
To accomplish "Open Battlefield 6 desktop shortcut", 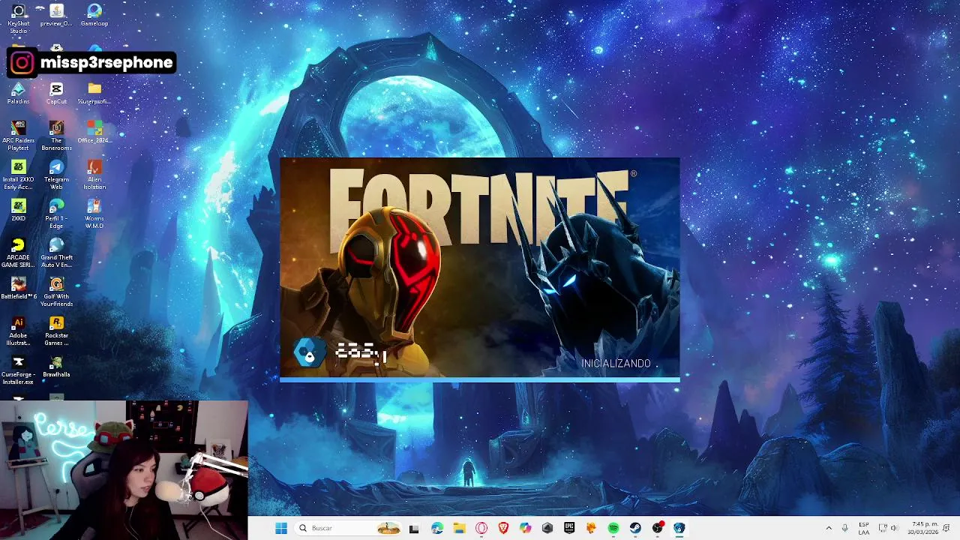I will click(x=18, y=289).
